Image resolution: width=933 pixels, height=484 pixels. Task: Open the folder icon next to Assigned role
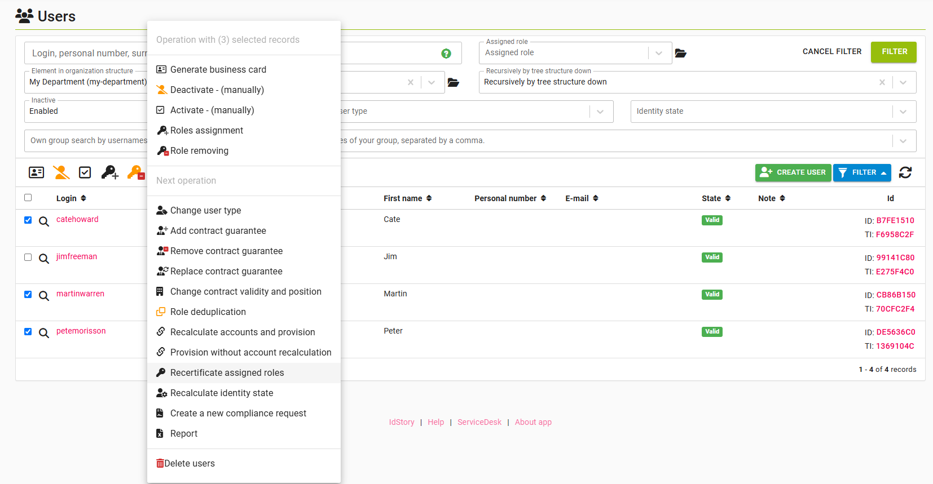(x=681, y=53)
